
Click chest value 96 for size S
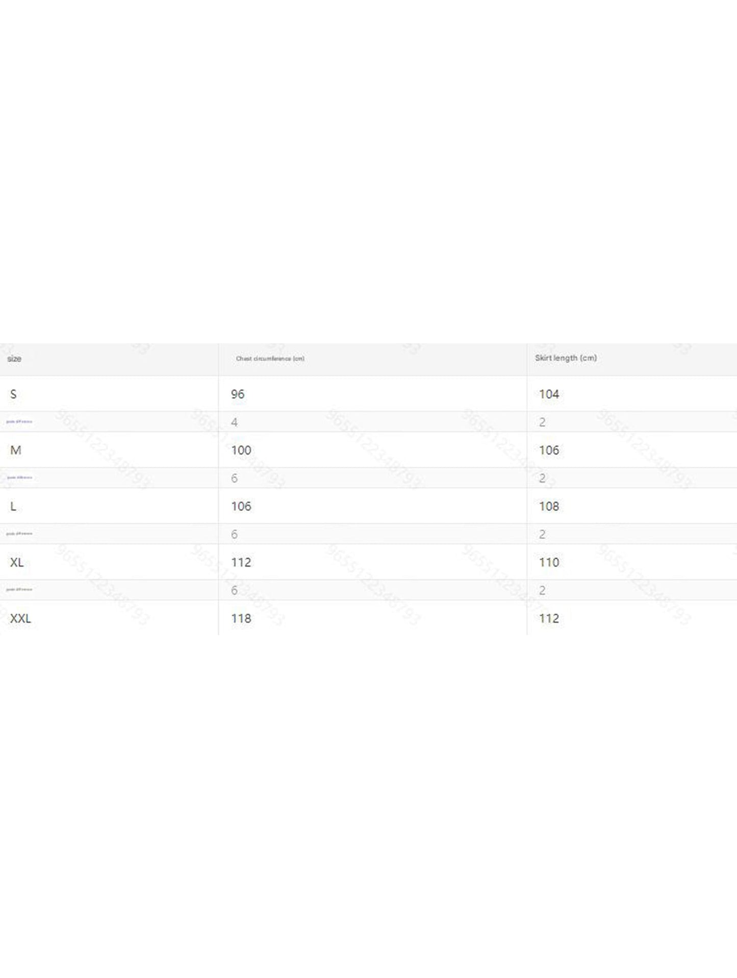click(x=238, y=394)
